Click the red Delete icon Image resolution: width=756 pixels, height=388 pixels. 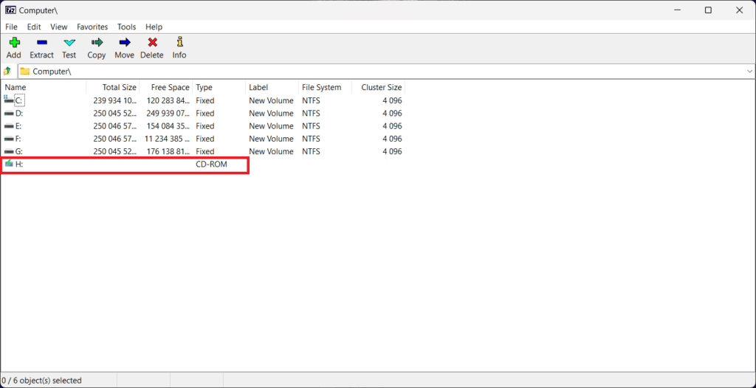coord(152,44)
